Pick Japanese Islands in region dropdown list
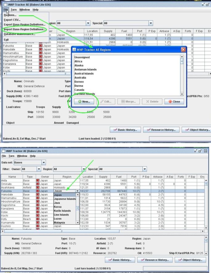The height and width of the screenshot is (273, 211). tap(65, 199)
